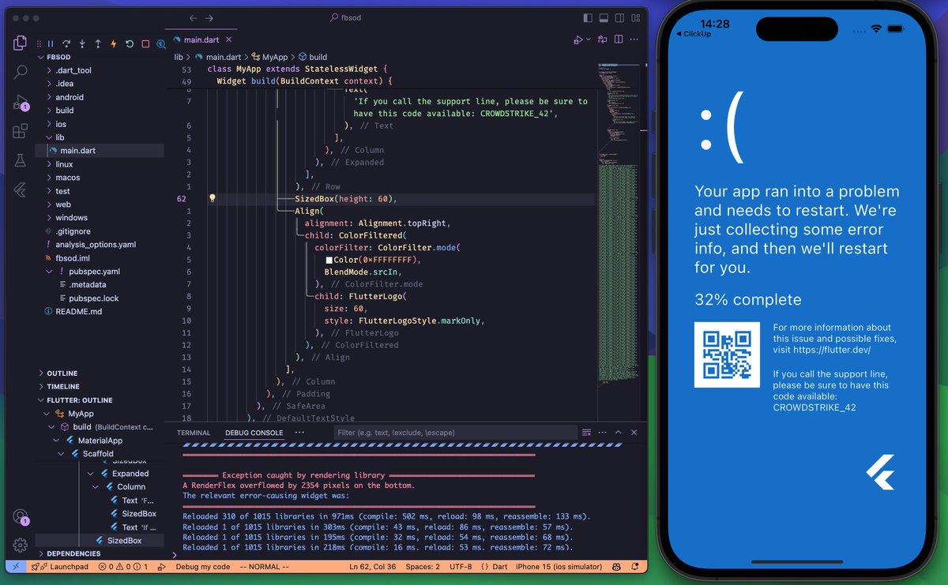This screenshot has width=948, height=585.
Task: Select Scaffold in the Flutter outline
Action: (98, 454)
